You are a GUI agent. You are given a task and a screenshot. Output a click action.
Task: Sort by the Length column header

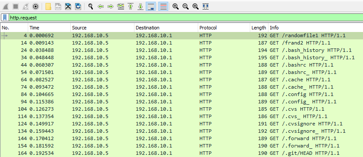(259, 28)
